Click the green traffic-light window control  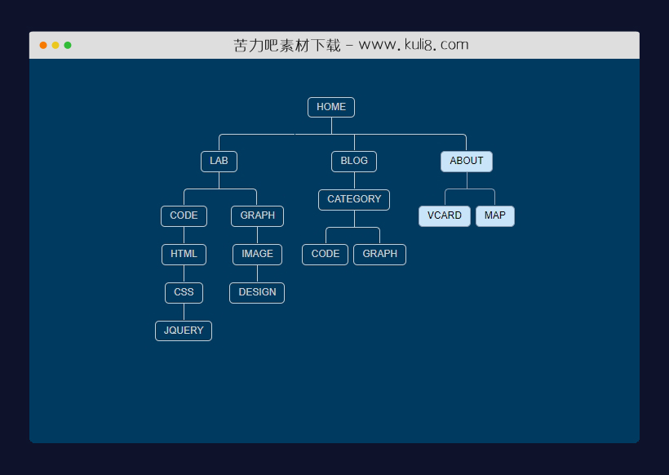[x=69, y=45]
